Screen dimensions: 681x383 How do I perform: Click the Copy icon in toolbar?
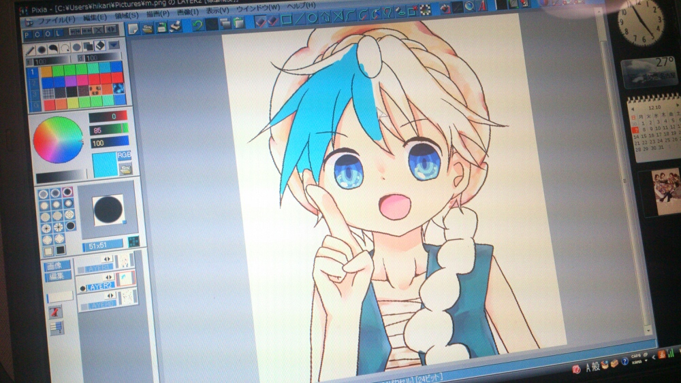pyautogui.click(x=225, y=23)
